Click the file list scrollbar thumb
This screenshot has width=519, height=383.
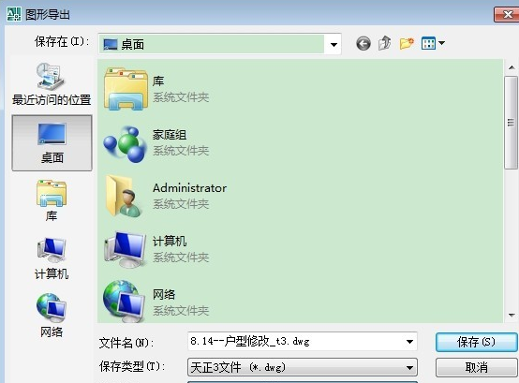[512, 123]
